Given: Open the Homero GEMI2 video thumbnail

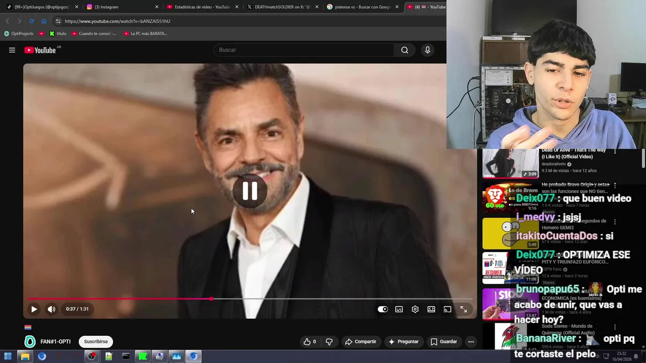Looking at the screenshot, I should point(510,233).
